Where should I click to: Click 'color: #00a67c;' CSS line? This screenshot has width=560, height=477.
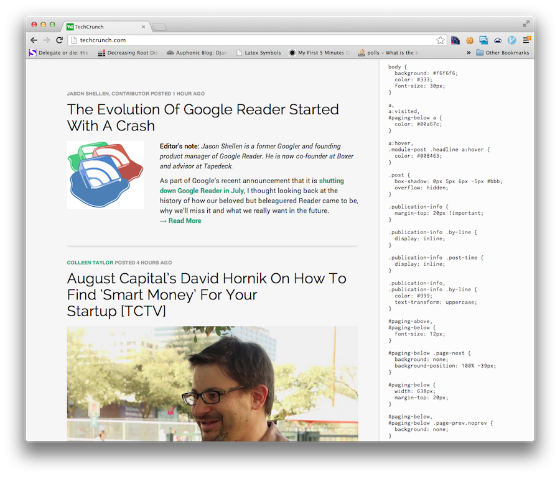click(x=418, y=124)
